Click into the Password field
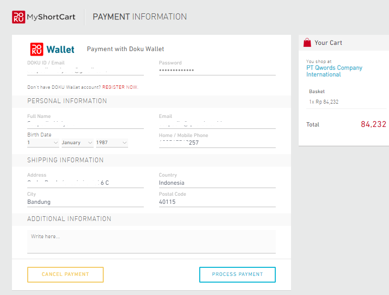Screen dimensions: 389x295 pos(217,70)
